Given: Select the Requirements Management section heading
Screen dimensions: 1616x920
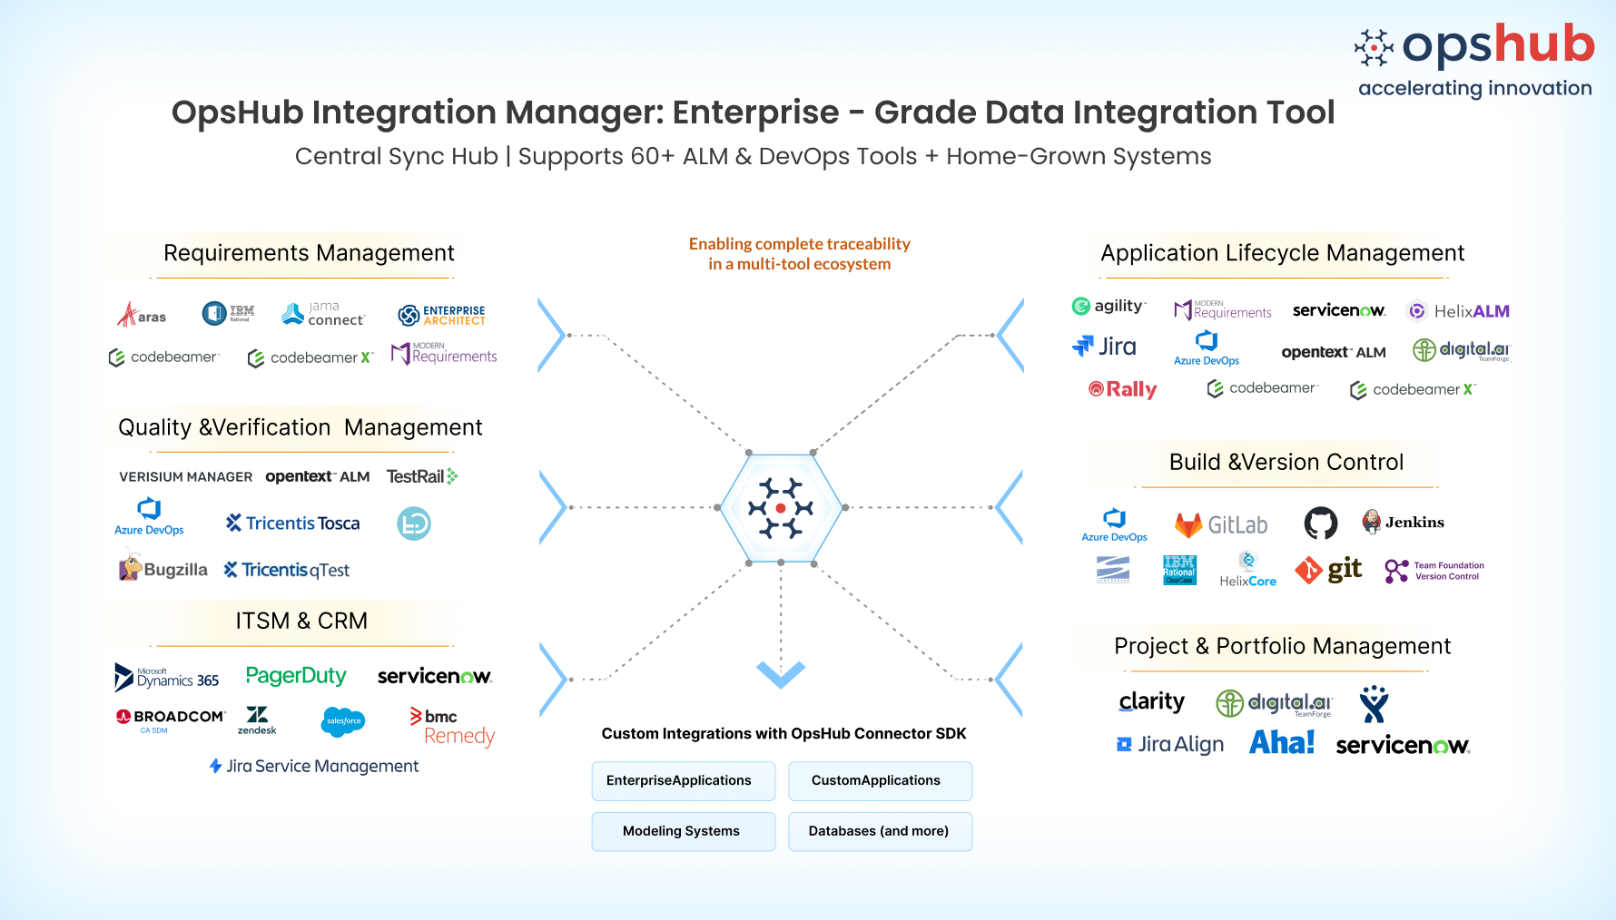Looking at the screenshot, I should click(309, 253).
